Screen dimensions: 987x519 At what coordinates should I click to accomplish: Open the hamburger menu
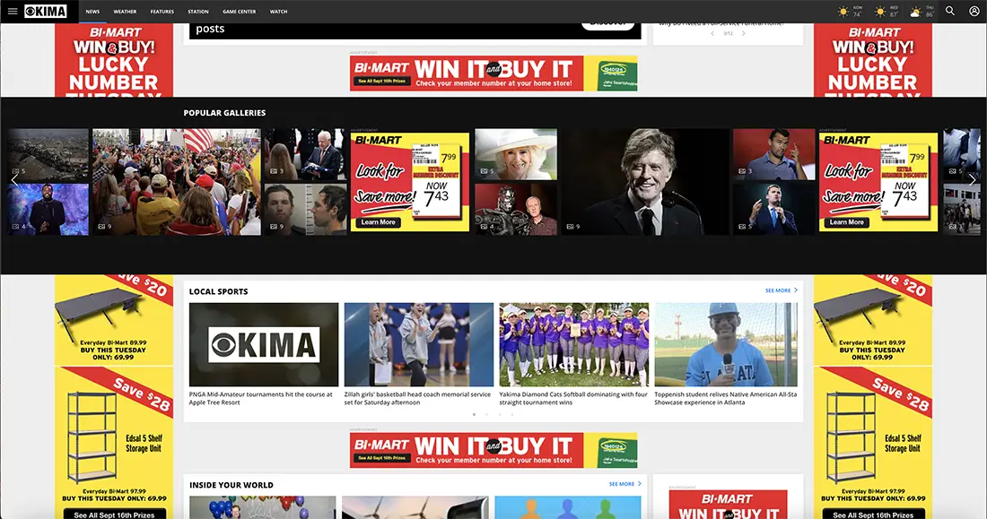click(12, 12)
